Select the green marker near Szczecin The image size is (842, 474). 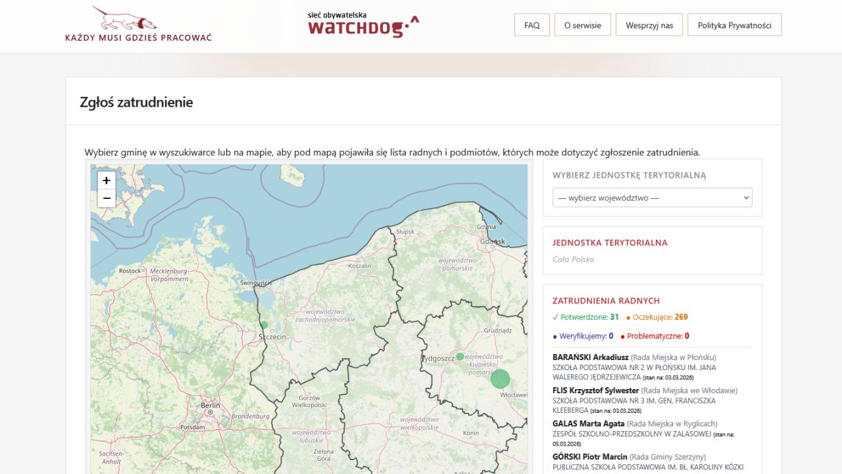pos(264,325)
